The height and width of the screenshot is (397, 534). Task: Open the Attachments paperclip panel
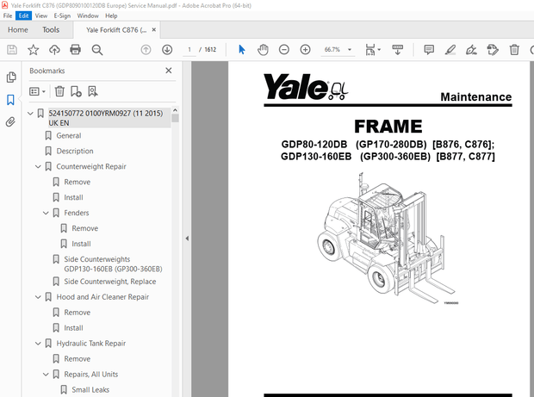click(10, 121)
